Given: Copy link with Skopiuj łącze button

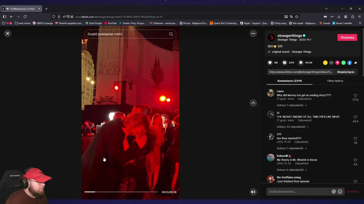Looking at the screenshot, I should [346, 72].
